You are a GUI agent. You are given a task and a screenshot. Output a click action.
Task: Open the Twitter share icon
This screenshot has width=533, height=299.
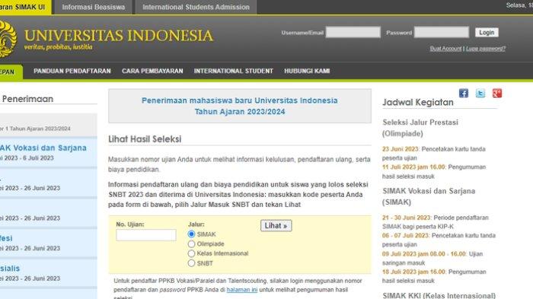(x=480, y=93)
